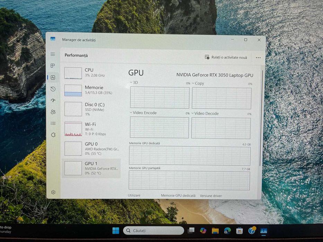The image size is (323, 242).
Task: Click the Memorie mini graph thumbnail
Action: (73, 90)
